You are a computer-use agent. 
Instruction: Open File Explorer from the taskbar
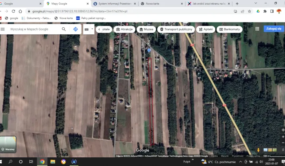pos(53,162)
